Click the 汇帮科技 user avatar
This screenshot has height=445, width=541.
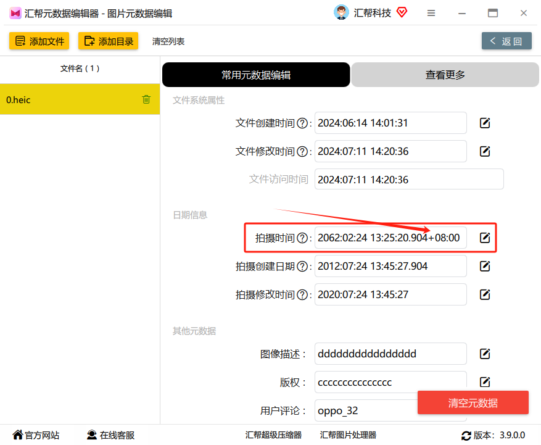(x=341, y=12)
